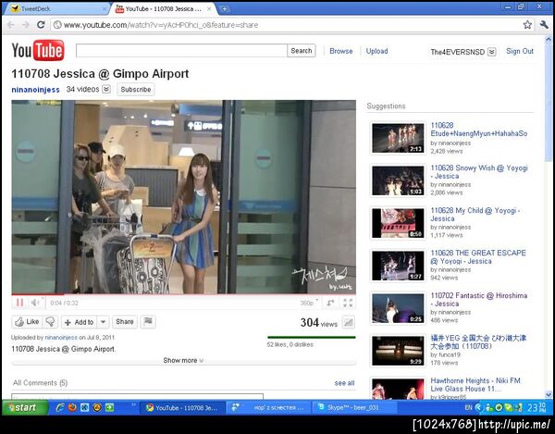Dislike the video with thumbs down icon
555x434 pixels.
[x=50, y=322]
